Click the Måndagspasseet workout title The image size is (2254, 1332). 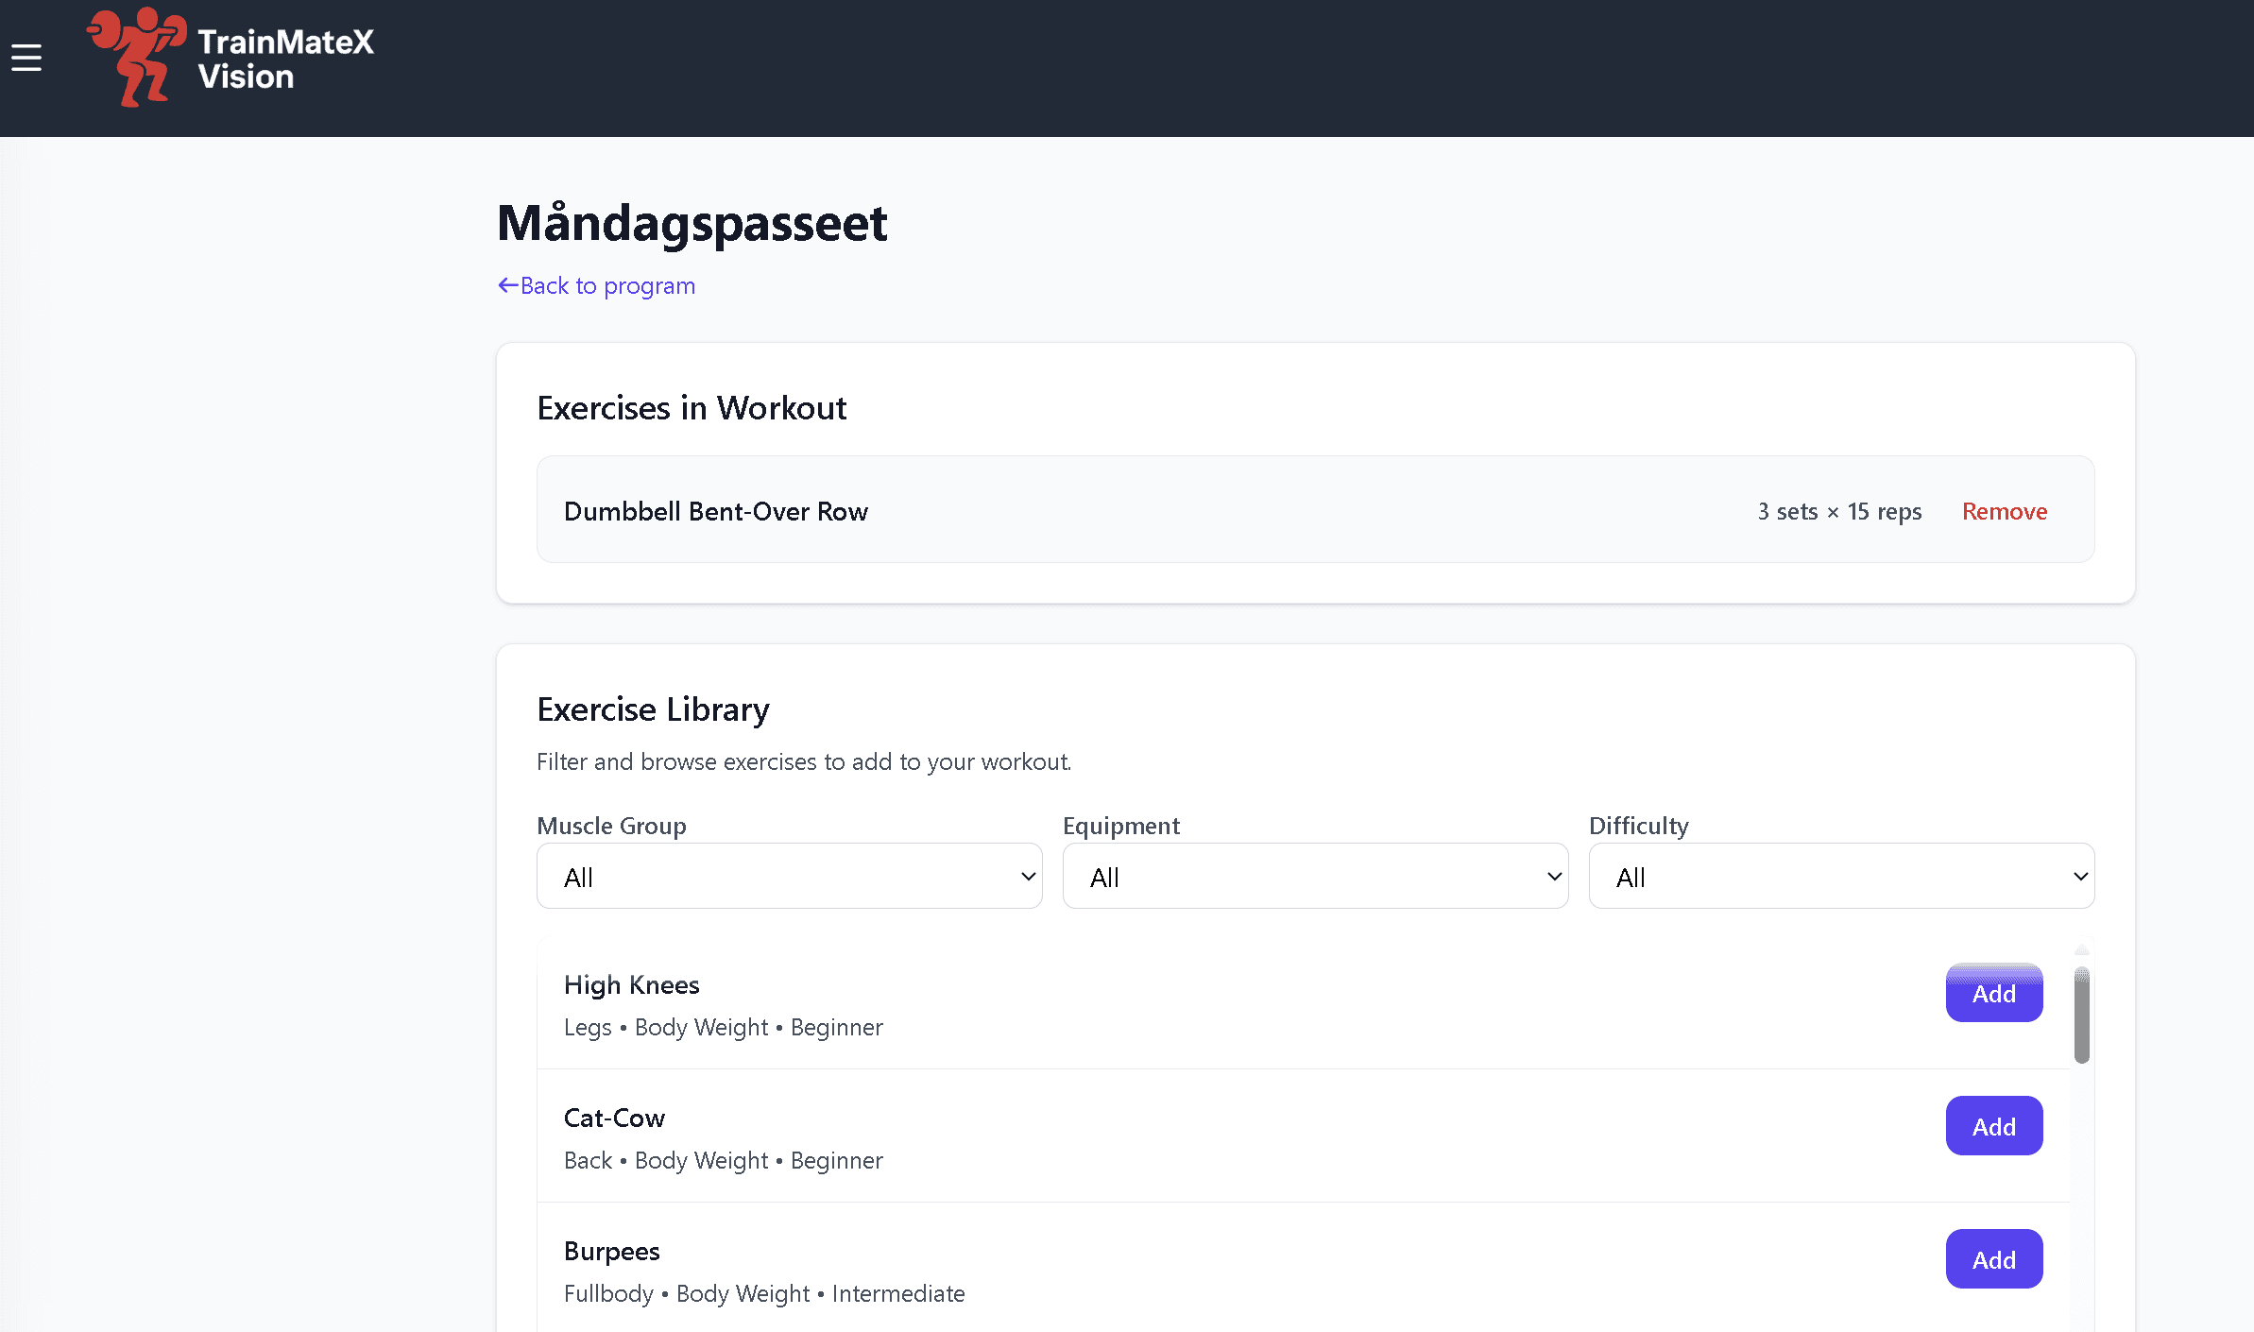pyautogui.click(x=692, y=223)
